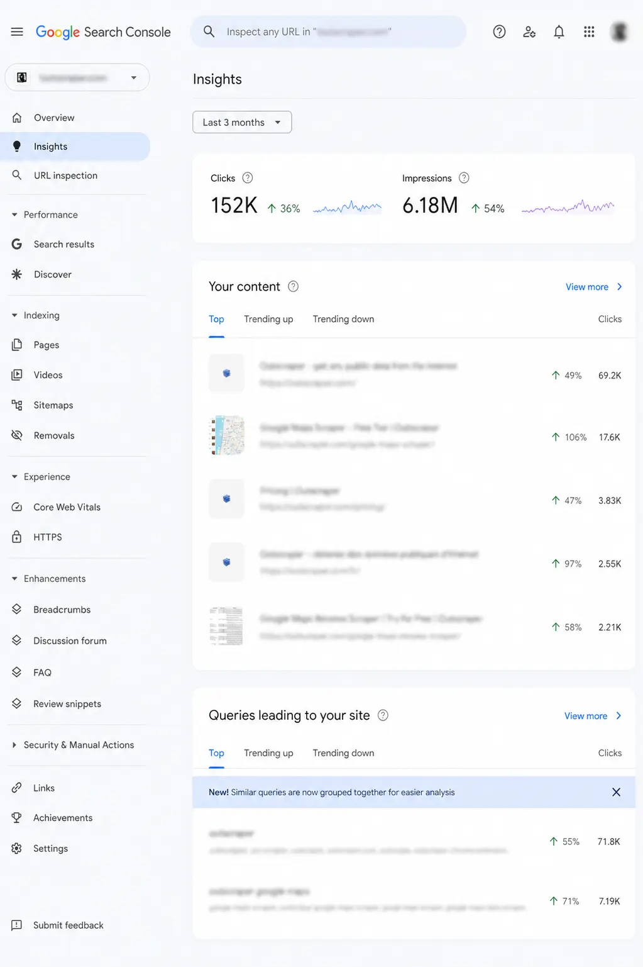Image resolution: width=643 pixels, height=967 pixels.
Task: Click the Core Web Vitals gauge icon
Action: 17,507
